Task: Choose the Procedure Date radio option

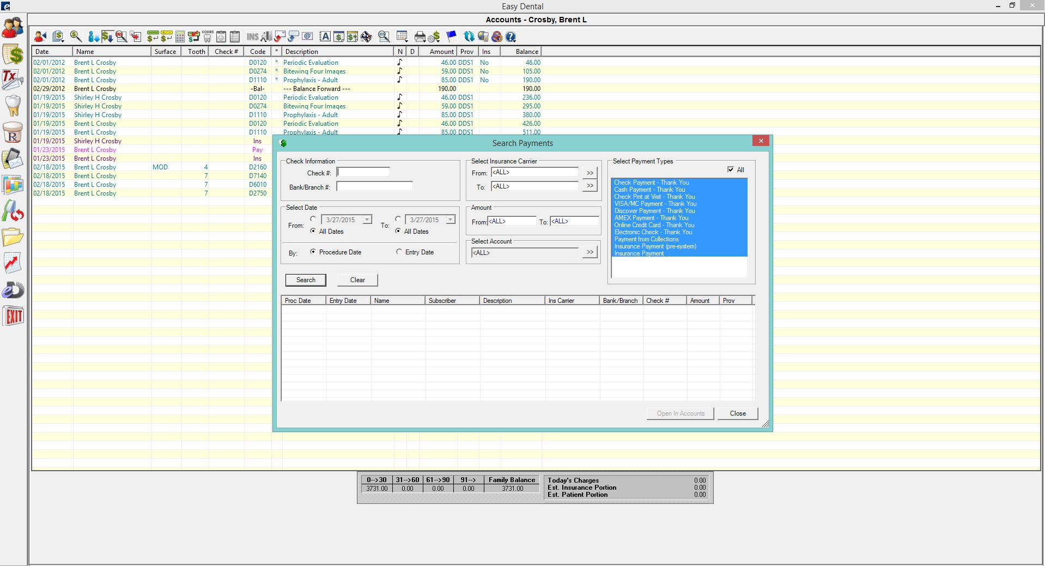Action: tap(313, 252)
